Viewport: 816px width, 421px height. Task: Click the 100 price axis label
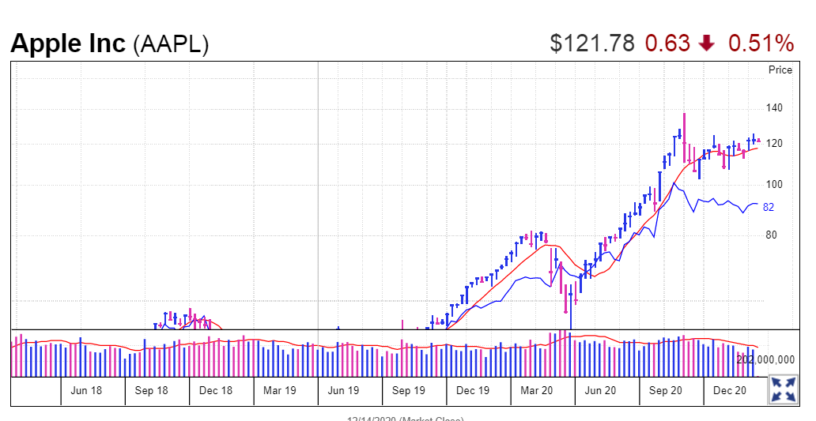(774, 185)
